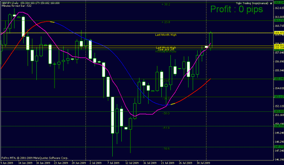Click the '14 Jun 2009' date label
Image resolution: width=284 pixels, height=165 pixels.
coord(25,163)
